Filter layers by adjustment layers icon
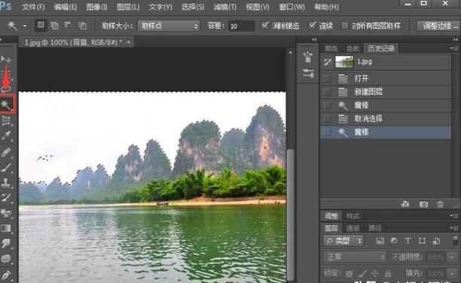 tap(394, 241)
